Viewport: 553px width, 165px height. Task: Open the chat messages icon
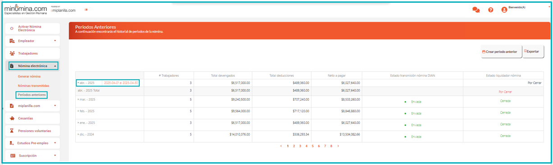(476, 9)
